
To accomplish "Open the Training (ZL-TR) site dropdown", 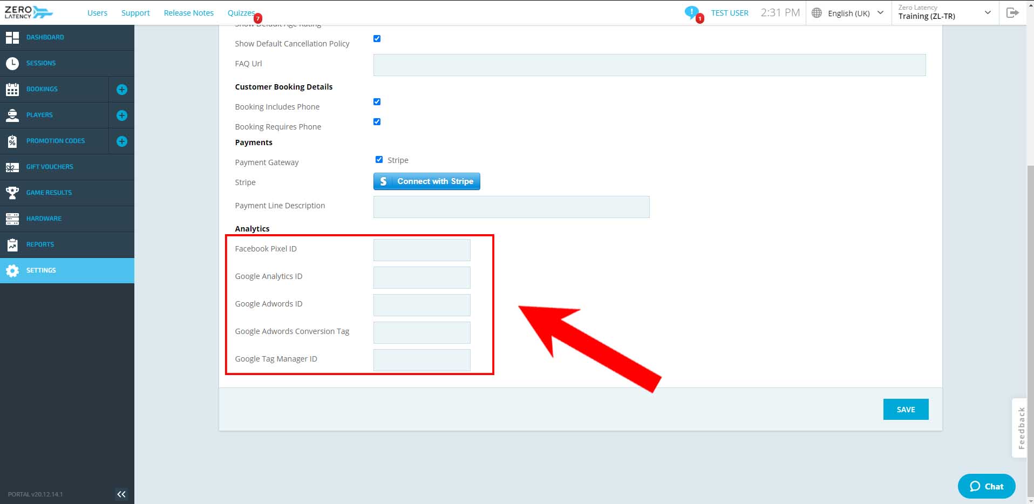I will coord(944,12).
